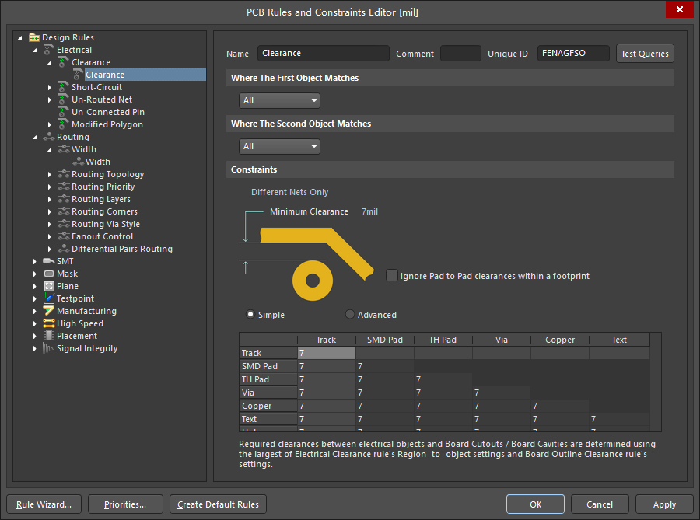Expand the Signal Integrity category
Screen dimensions: 700x520
[34, 349]
